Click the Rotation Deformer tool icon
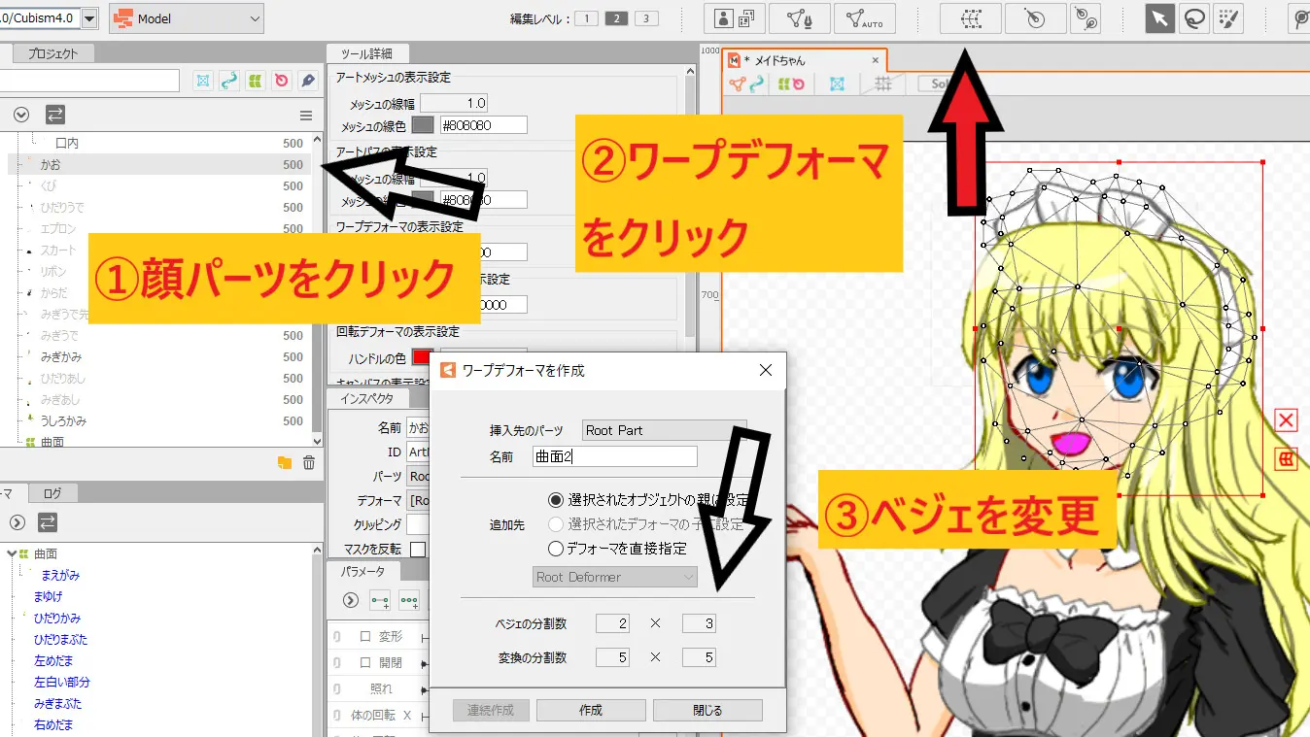Image resolution: width=1310 pixels, height=737 pixels. coord(1035,18)
